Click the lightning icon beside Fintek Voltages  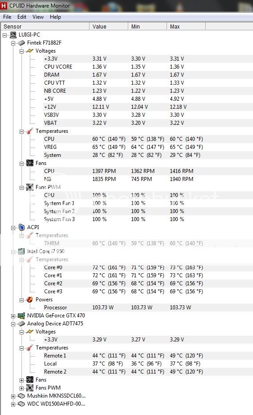(30, 51)
